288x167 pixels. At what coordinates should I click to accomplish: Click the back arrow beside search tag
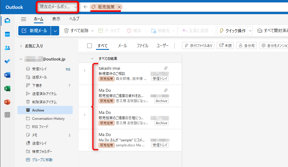tap(86, 7)
